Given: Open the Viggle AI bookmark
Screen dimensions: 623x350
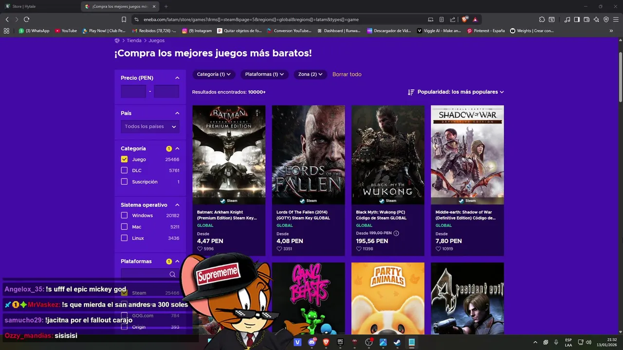Looking at the screenshot, I should [439, 31].
